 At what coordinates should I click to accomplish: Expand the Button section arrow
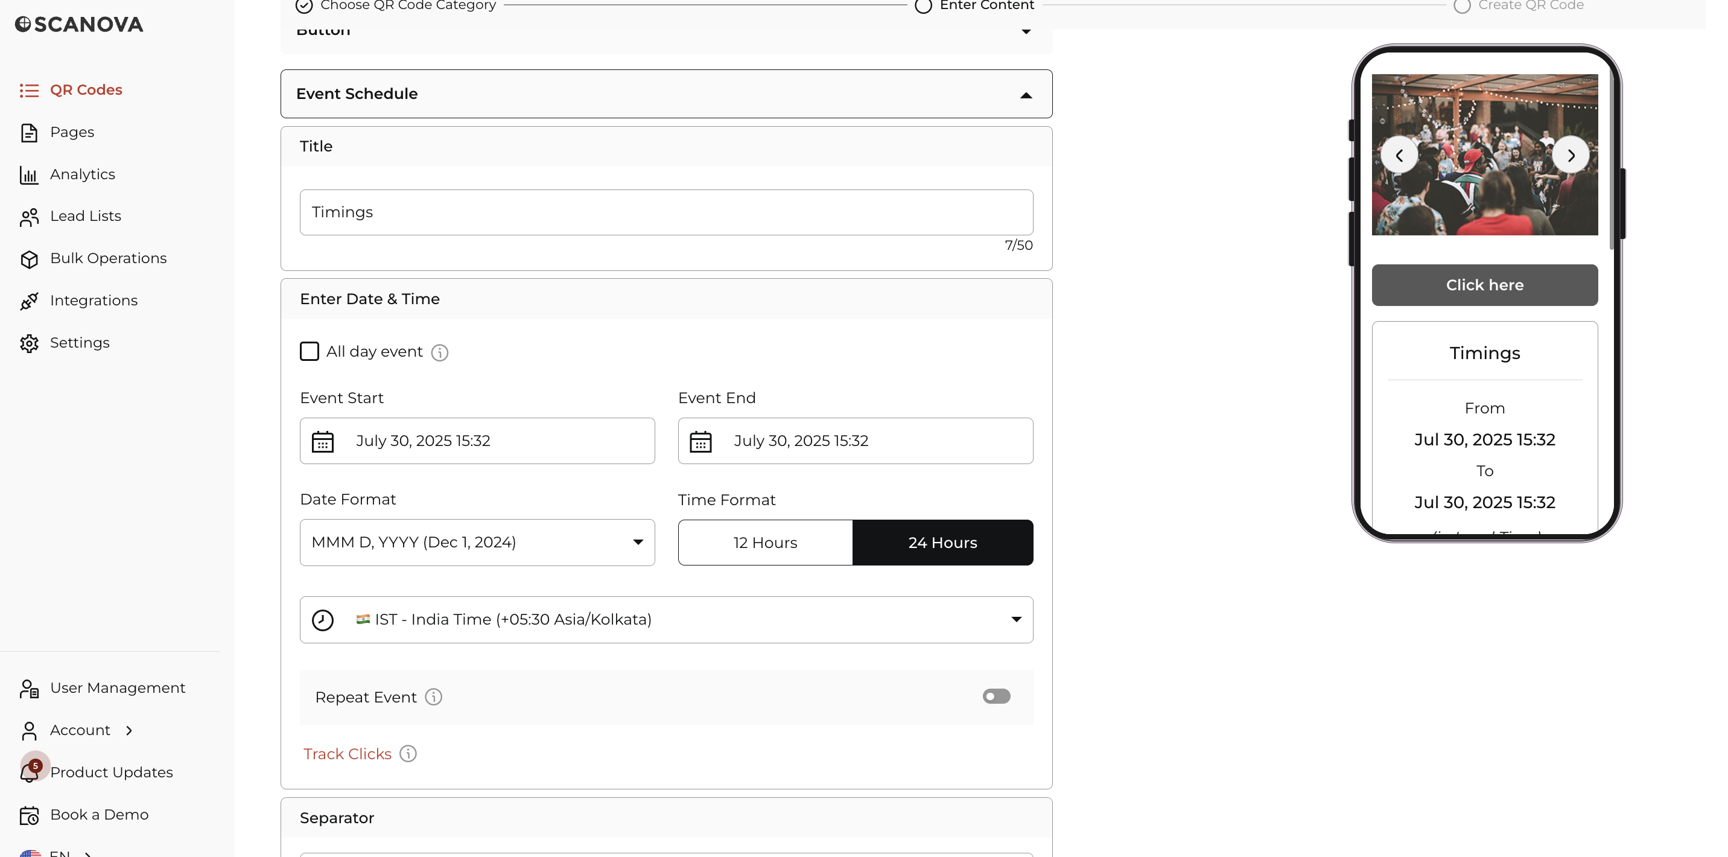pos(1026,31)
